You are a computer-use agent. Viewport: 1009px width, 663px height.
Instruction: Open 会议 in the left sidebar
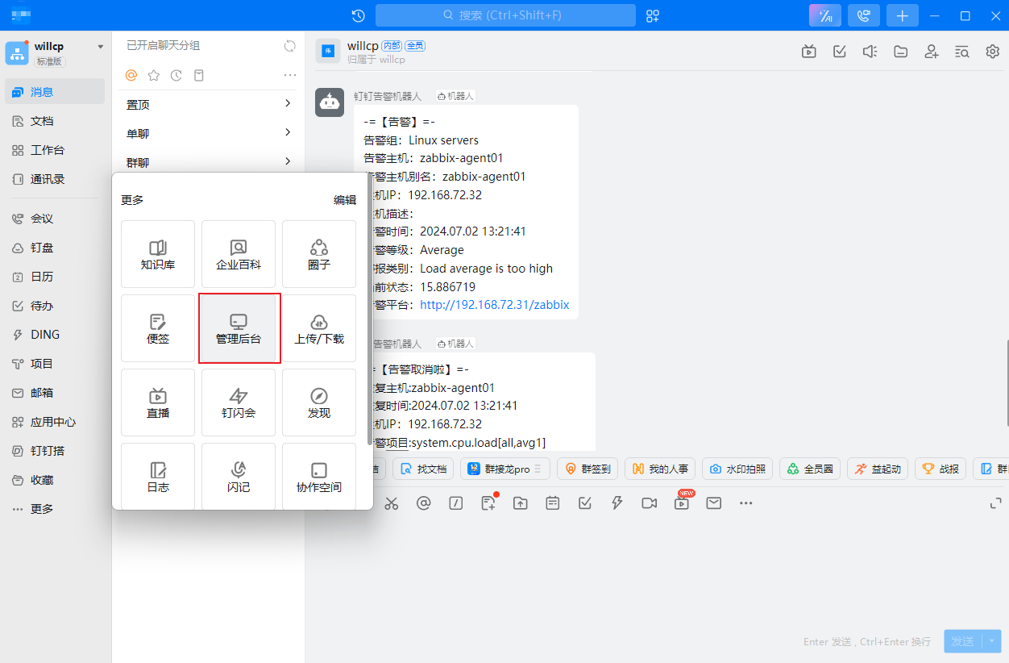[55, 219]
